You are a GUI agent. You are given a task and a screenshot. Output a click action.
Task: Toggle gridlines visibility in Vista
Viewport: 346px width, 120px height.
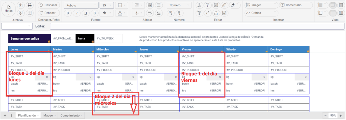[333, 5]
